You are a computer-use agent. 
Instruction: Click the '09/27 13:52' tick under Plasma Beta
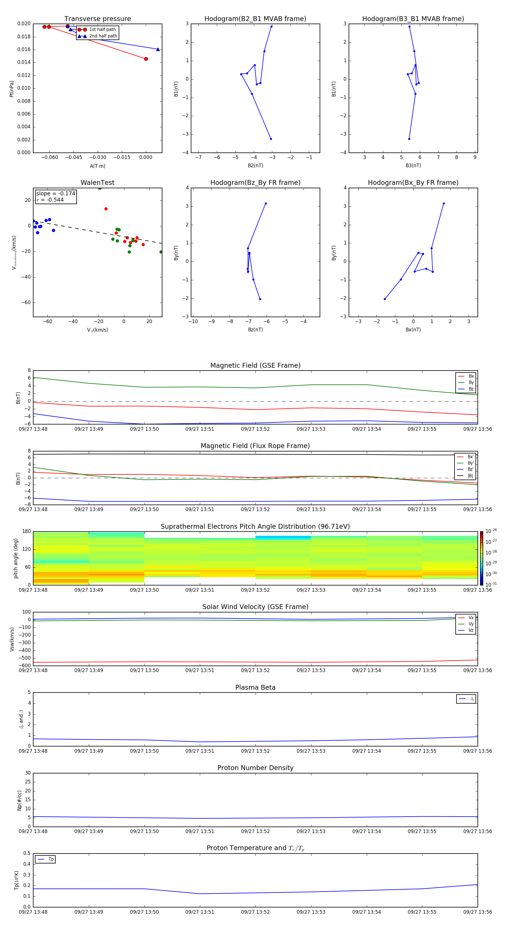point(255,751)
